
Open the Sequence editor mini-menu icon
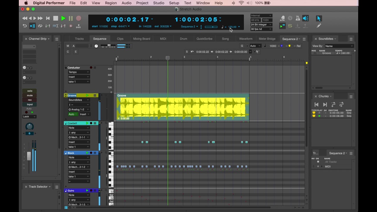[304, 39]
